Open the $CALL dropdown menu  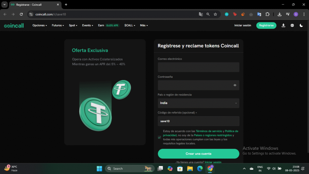(x=130, y=25)
